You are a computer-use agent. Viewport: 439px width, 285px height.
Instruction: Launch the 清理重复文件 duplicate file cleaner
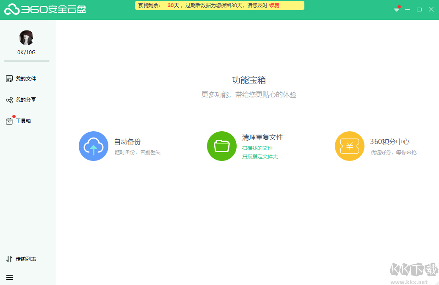(x=221, y=146)
